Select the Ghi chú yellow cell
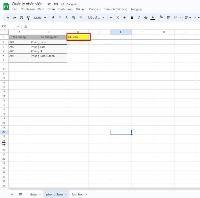This screenshot has width=200, height=198. [78, 37]
